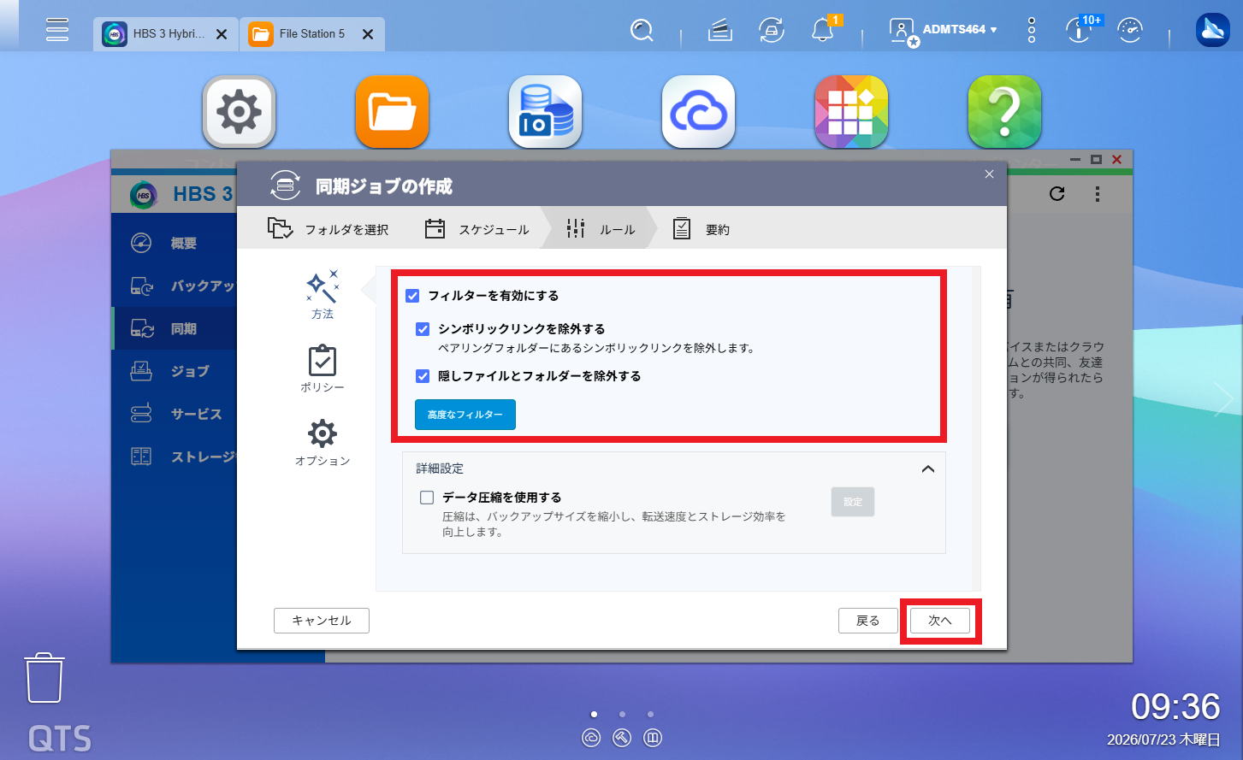This screenshot has height=760, width=1243.
Task: Go to スケジュール wizard step
Action: (x=476, y=229)
